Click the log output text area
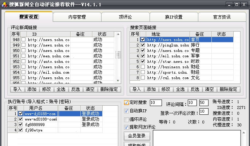The width and height of the screenshot is (250, 146). (x=197, y=138)
